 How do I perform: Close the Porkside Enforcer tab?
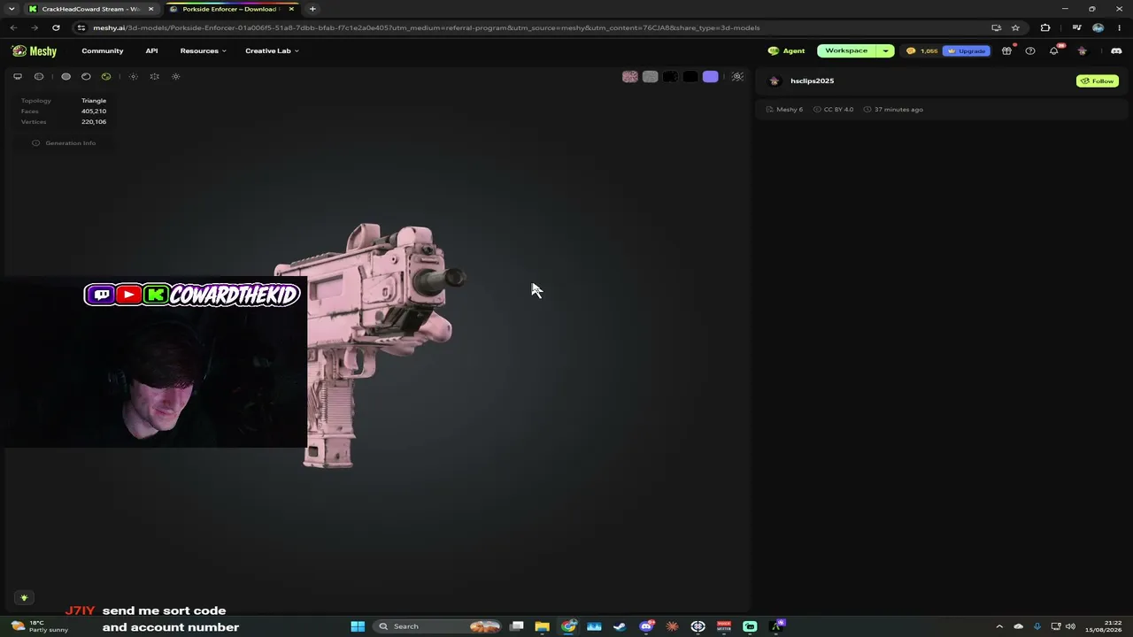click(x=291, y=9)
